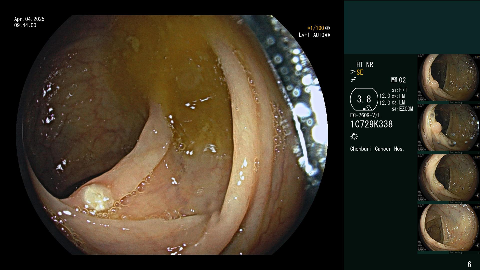This screenshot has height=270, width=480.
Task: Click the HT NR label
Action: pos(364,64)
